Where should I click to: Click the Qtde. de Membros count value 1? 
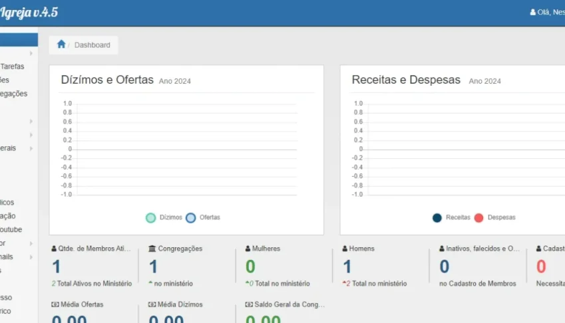56,267
